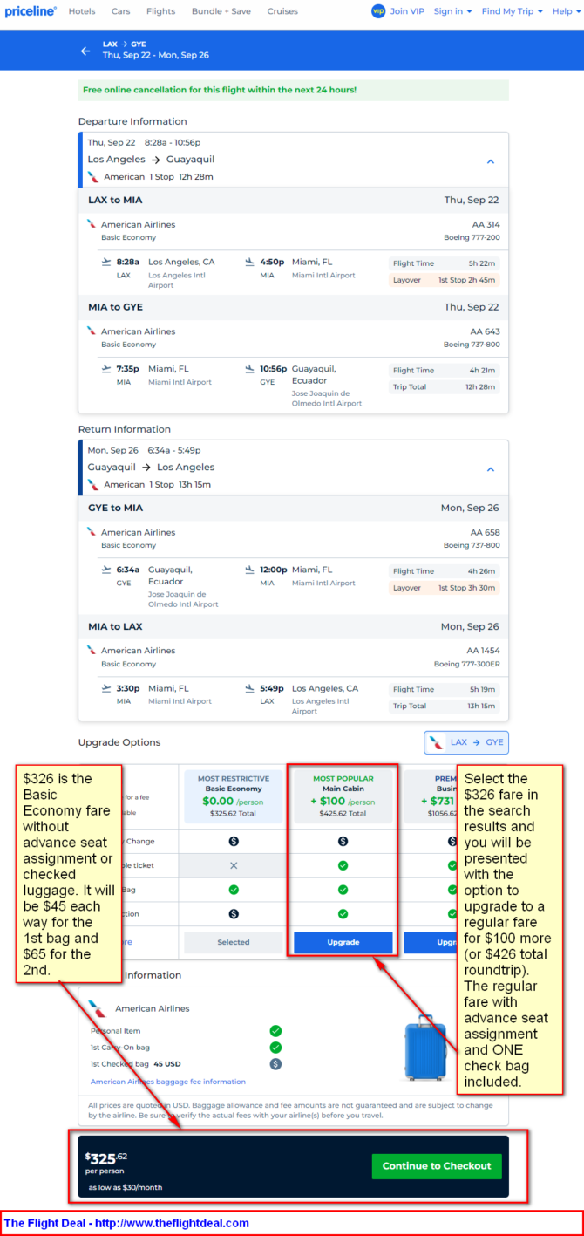This screenshot has width=584, height=1236.
Task: Click American Airlines logo in LAX to MIA segment
Action: coord(92,224)
